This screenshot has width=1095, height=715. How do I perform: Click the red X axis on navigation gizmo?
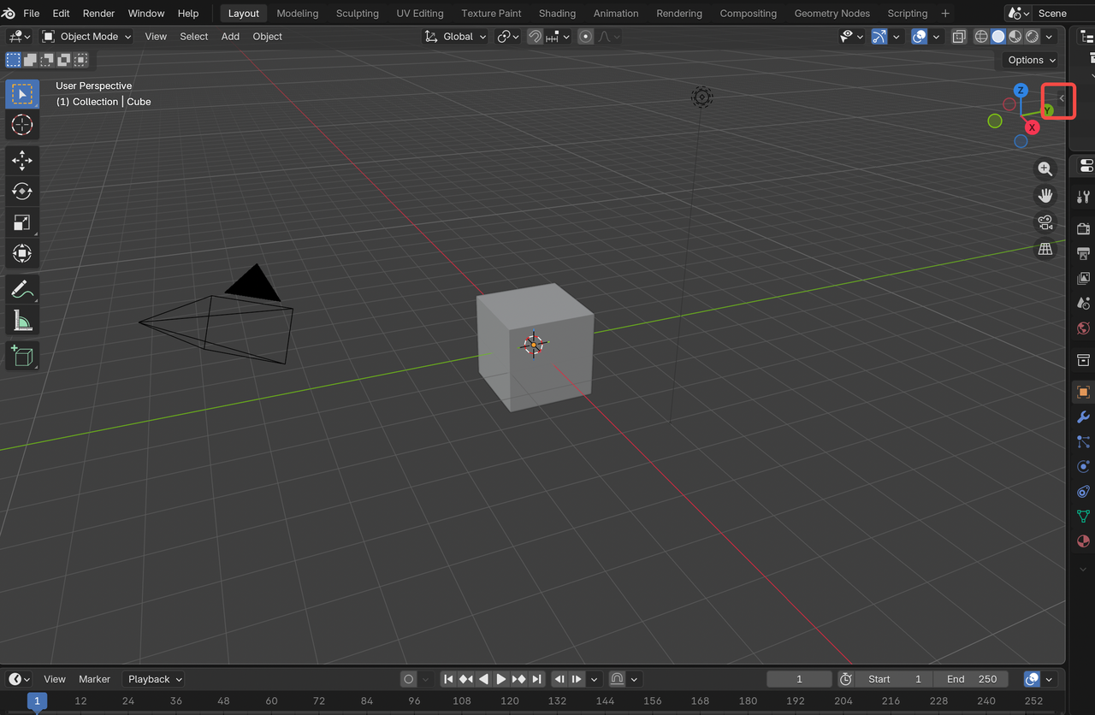coord(1033,127)
